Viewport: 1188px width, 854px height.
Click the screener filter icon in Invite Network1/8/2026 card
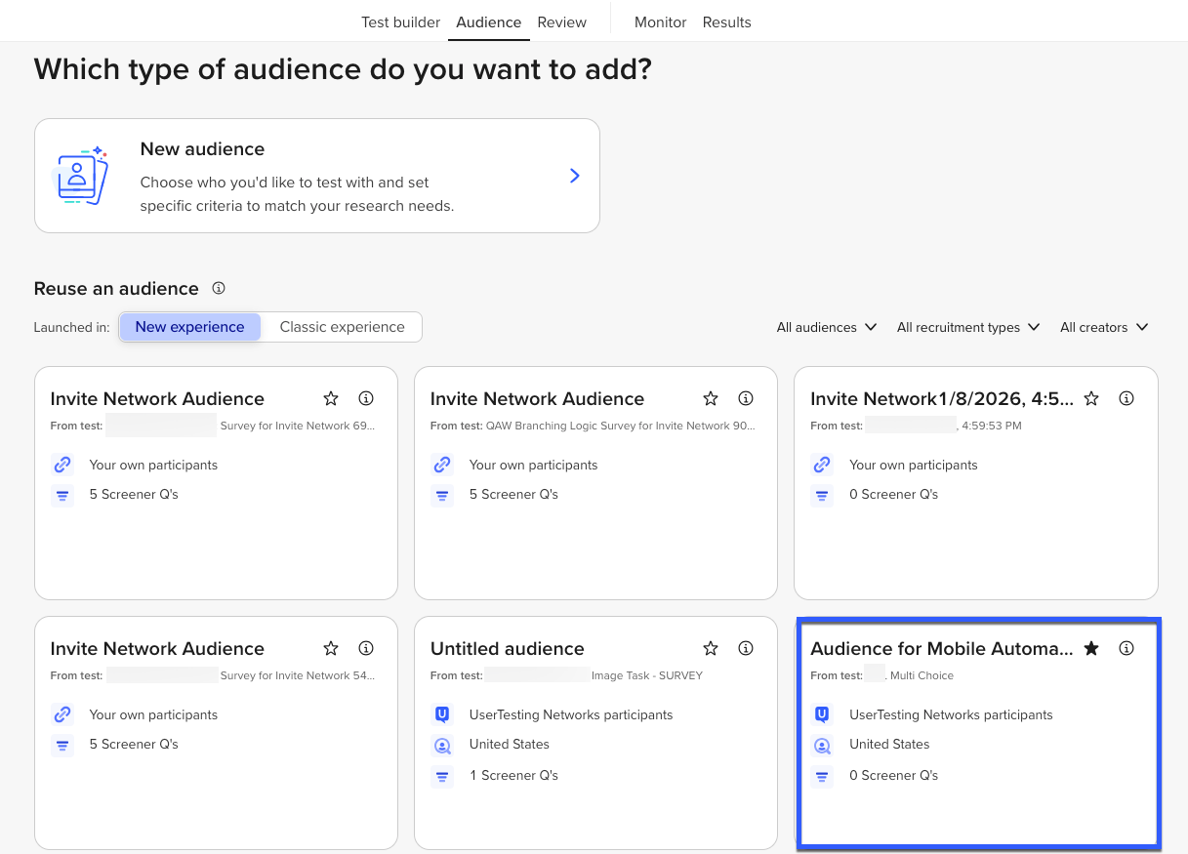pyautogui.click(x=822, y=495)
